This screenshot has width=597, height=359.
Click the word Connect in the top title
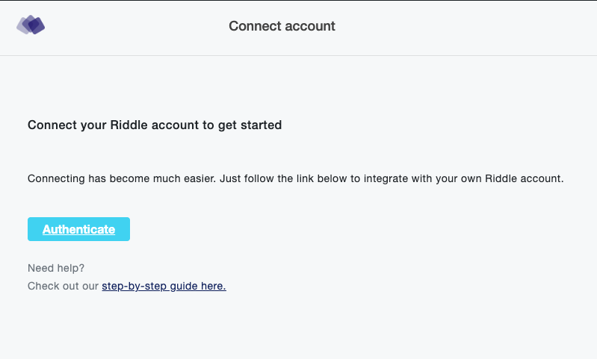coord(255,26)
